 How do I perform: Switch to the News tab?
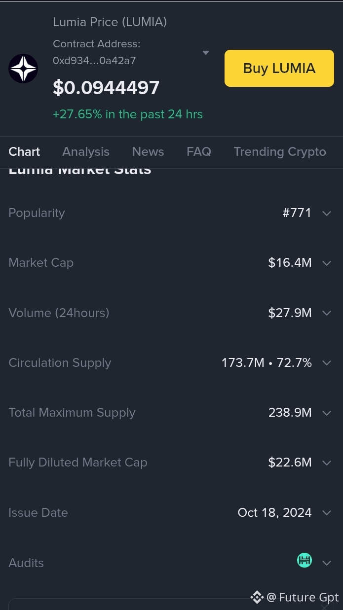coord(148,151)
